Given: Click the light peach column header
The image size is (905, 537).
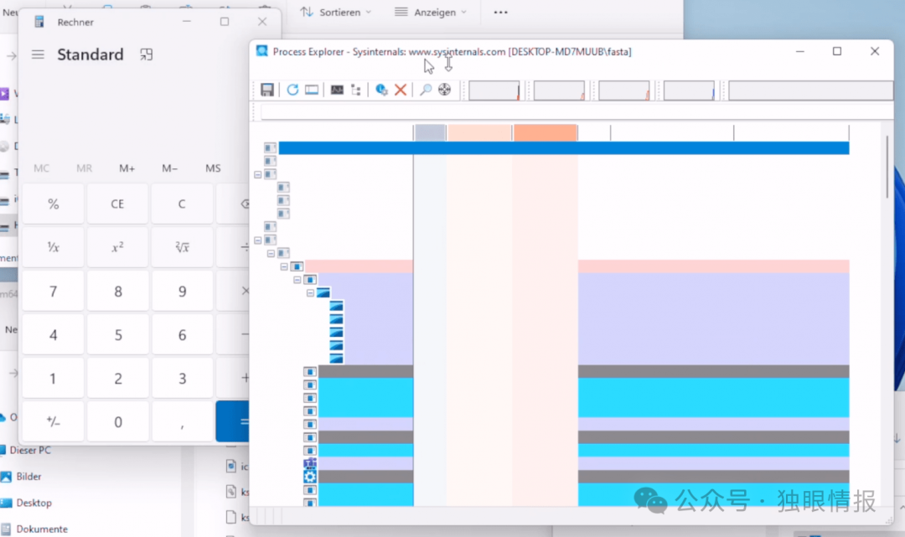Looking at the screenshot, I should point(479,132).
